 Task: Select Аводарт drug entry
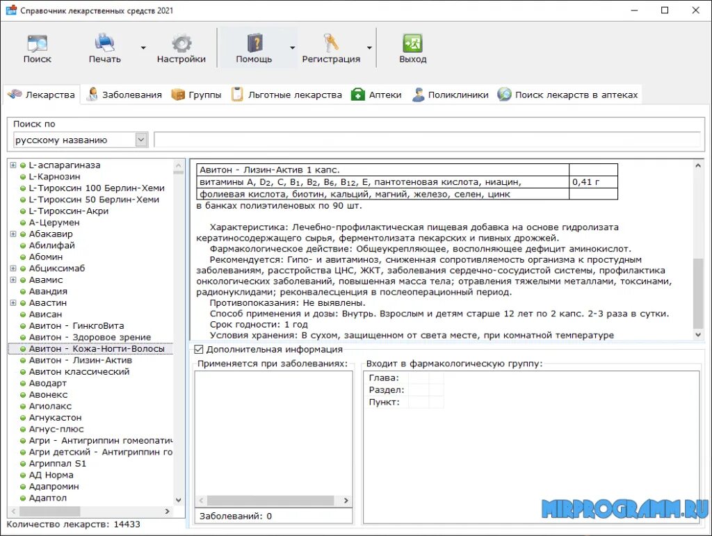[48, 383]
